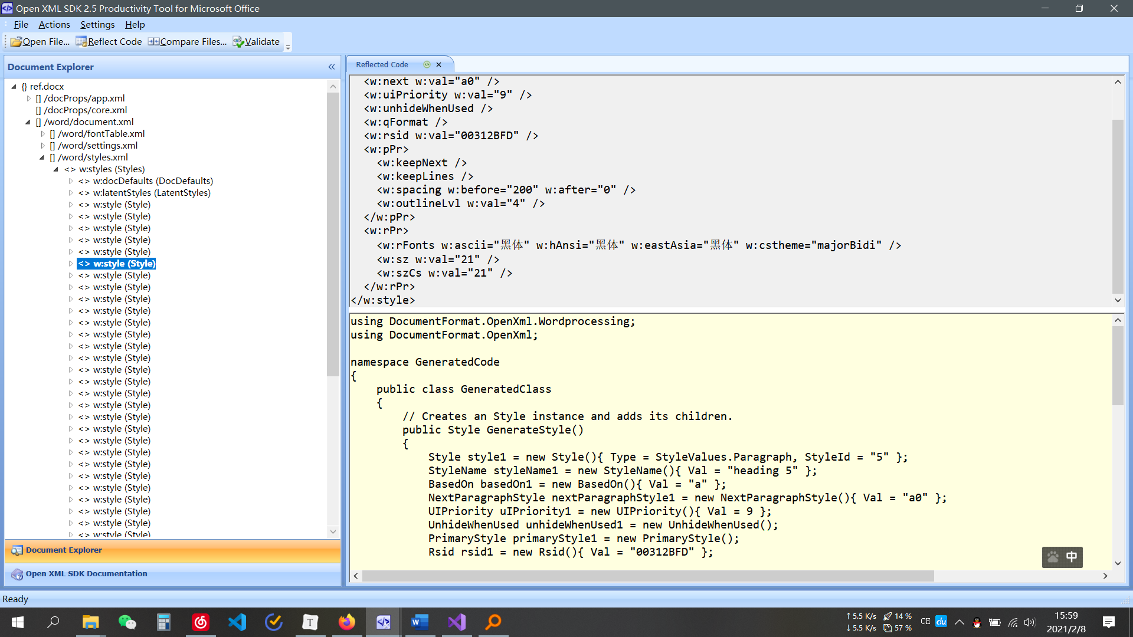Collapse the ref.docx root node
The width and height of the screenshot is (1133, 637).
click(14, 87)
